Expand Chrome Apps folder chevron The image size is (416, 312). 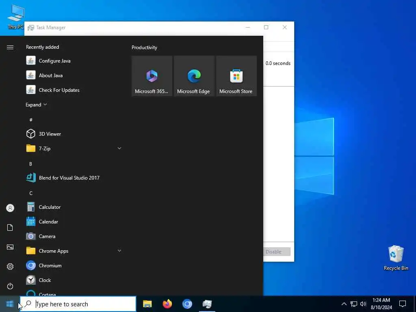pos(119,251)
